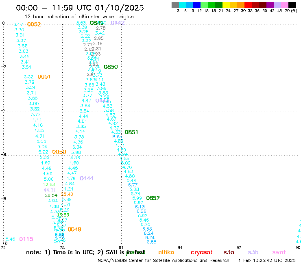Click the pink 70 ft legend swatch
The height and width of the screenshot is (264, 301).
point(285,5)
